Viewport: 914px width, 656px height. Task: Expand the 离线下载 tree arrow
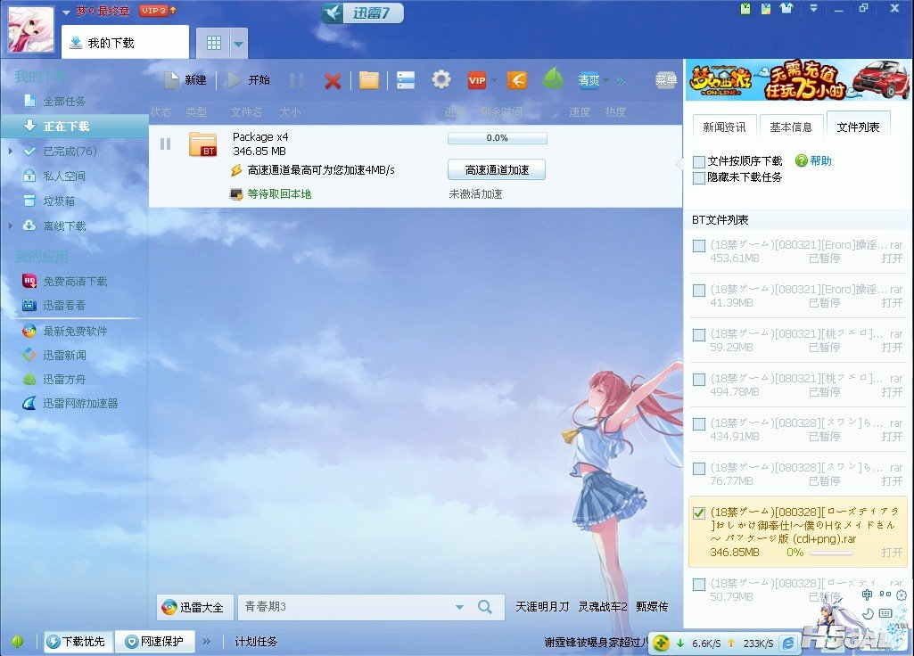click(11, 226)
